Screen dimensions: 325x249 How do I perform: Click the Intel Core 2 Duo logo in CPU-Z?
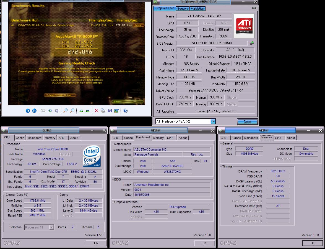pos(92,156)
